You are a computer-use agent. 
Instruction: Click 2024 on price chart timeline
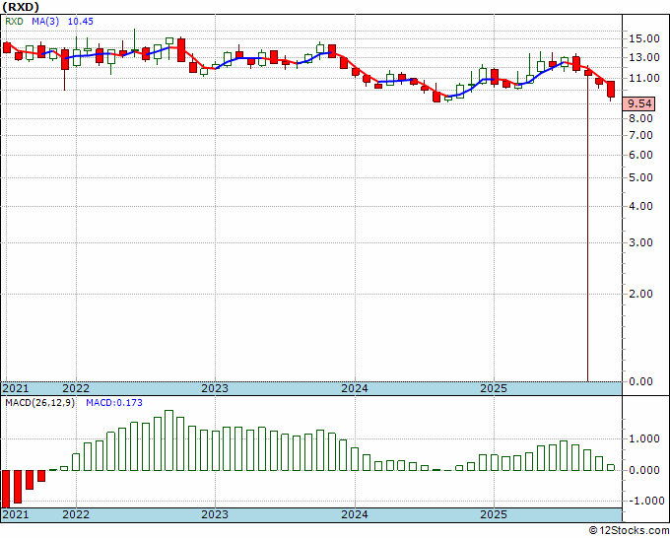tap(355, 388)
